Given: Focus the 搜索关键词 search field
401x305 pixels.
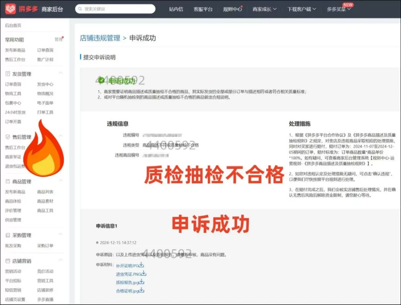Looking at the screenshot, I should point(115,9).
